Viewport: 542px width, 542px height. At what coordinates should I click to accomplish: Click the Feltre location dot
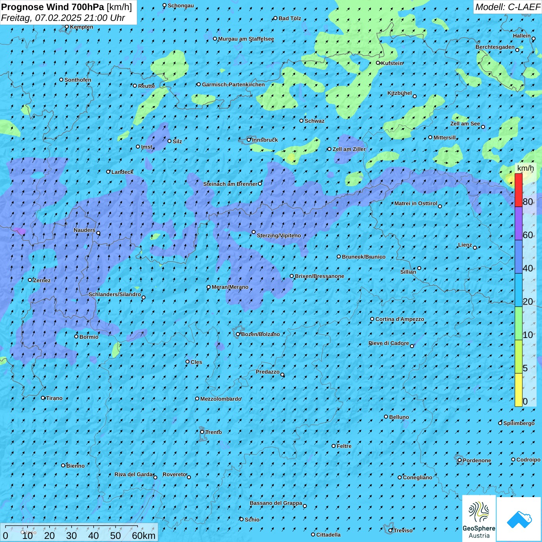334,446
